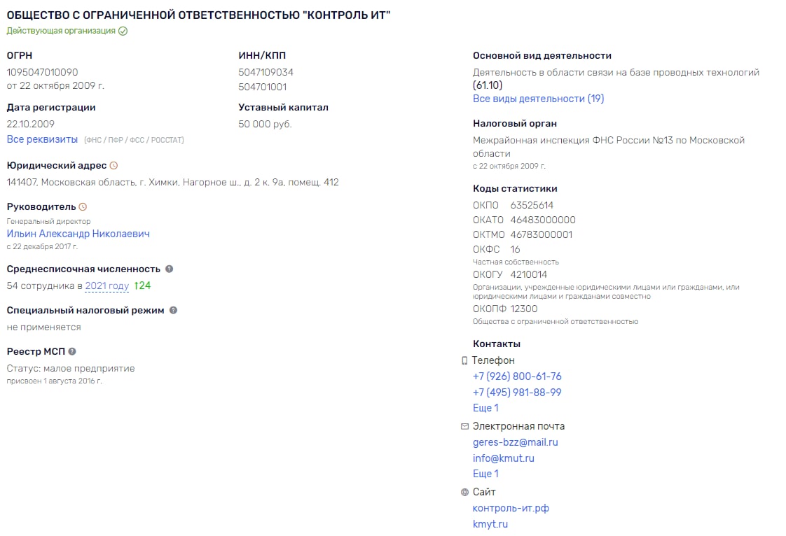Expand the 2021 году year selector

click(x=106, y=285)
